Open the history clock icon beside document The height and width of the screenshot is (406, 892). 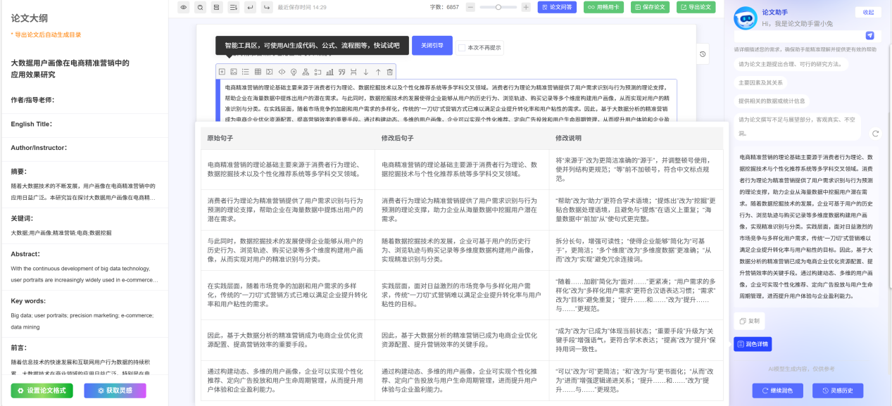click(x=703, y=55)
